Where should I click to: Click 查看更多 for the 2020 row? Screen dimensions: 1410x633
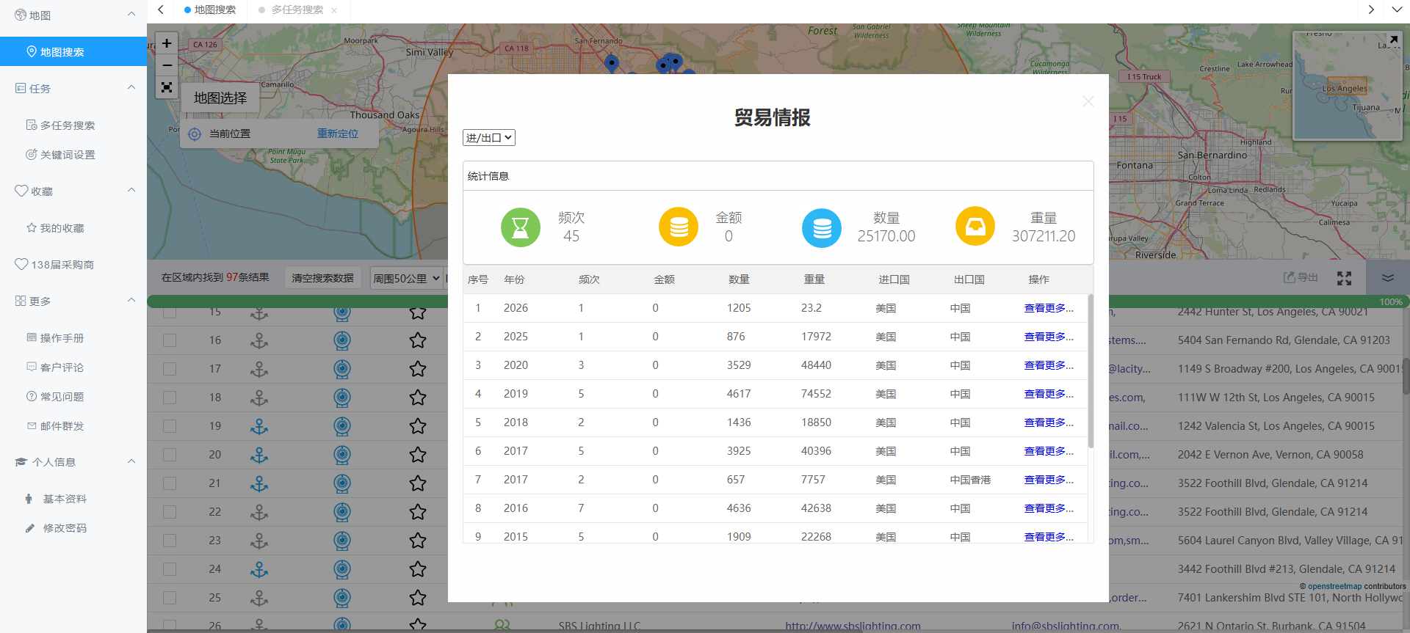(x=1048, y=365)
